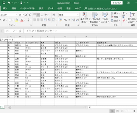
Task: Open the データ ribbon tab
Action: click(x=51, y=8)
